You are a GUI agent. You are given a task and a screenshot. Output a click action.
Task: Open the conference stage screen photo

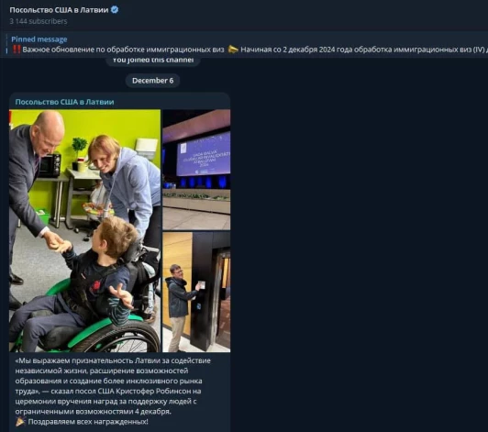pos(196,170)
